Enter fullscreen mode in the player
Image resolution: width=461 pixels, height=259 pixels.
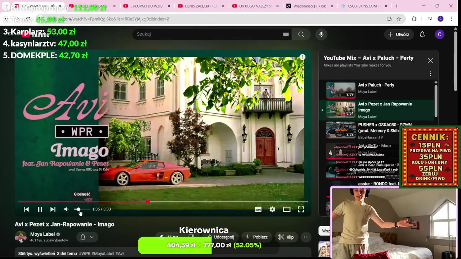point(301,209)
